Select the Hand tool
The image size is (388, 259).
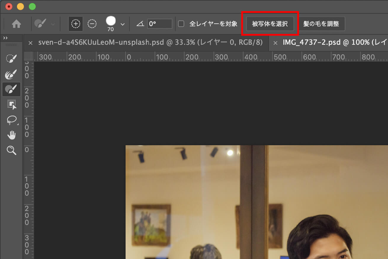pos(12,135)
